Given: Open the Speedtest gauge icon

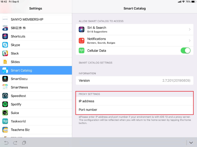Looking at the screenshot, I should [x=5, y=96].
